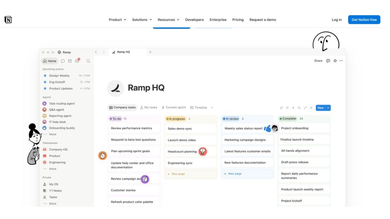Add a new view with the plus icon

click(212, 108)
